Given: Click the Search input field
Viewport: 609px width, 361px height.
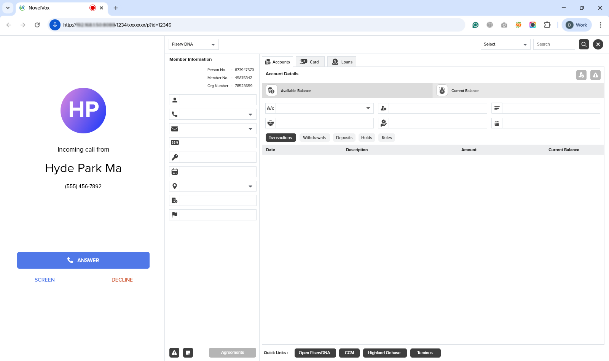Looking at the screenshot, I should [x=554, y=44].
